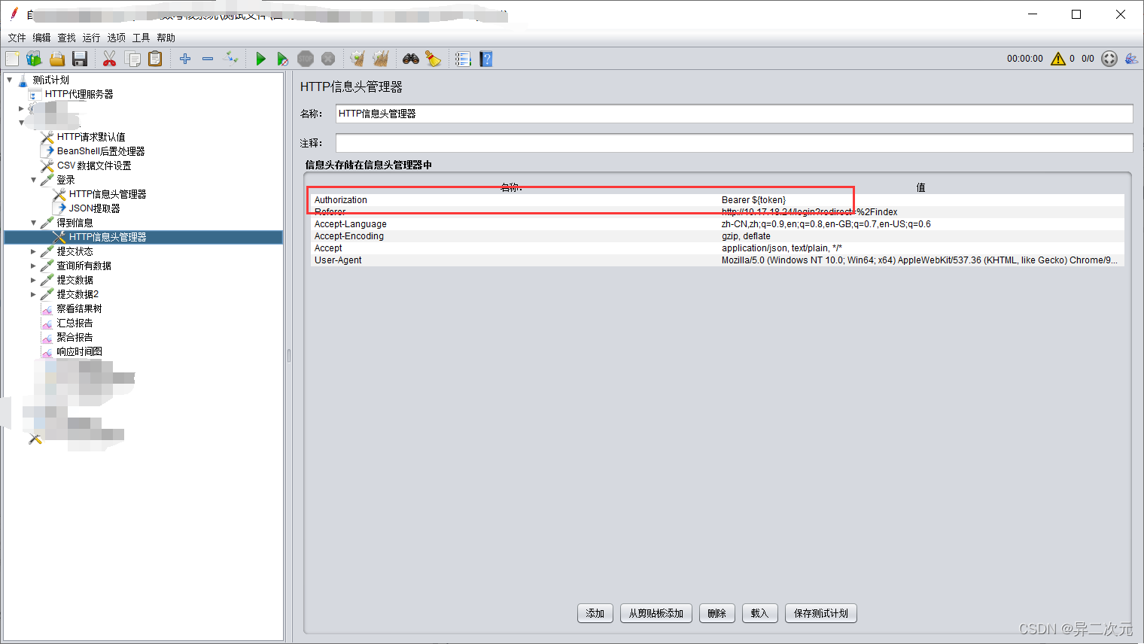Focus the 名称 input field
The height and width of the screenshot is (644, 1144).
[x=734, y=114]
